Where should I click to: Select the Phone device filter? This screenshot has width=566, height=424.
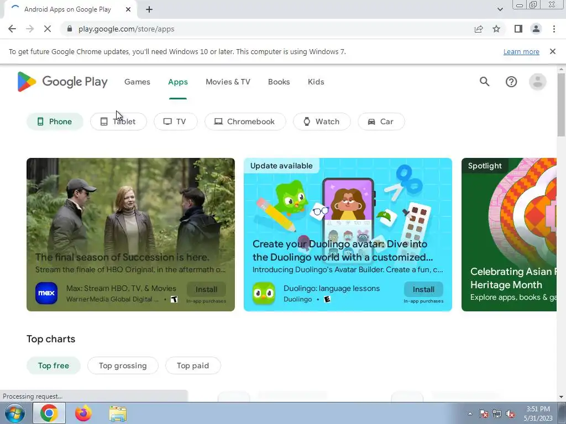tap(55, 121)
